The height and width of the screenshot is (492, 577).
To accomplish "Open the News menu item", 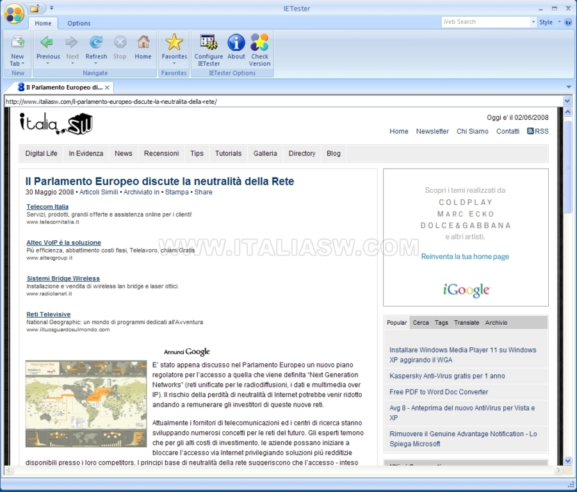I will pyautogui.click(x=123, y=154).
